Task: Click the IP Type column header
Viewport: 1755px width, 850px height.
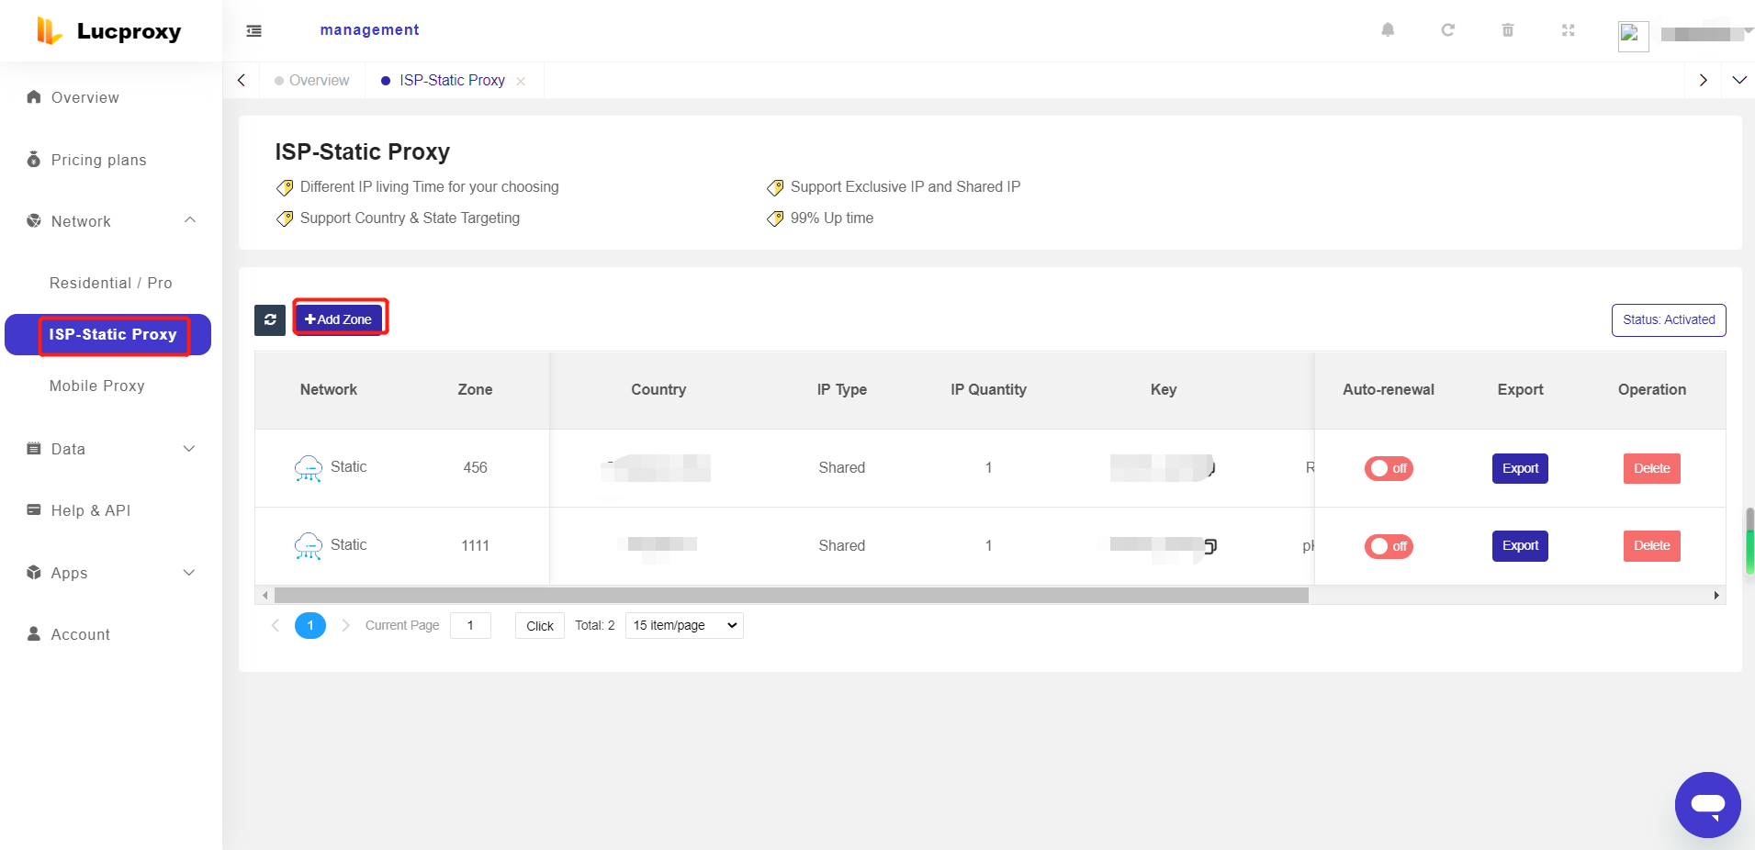Action: click(842, 389)
